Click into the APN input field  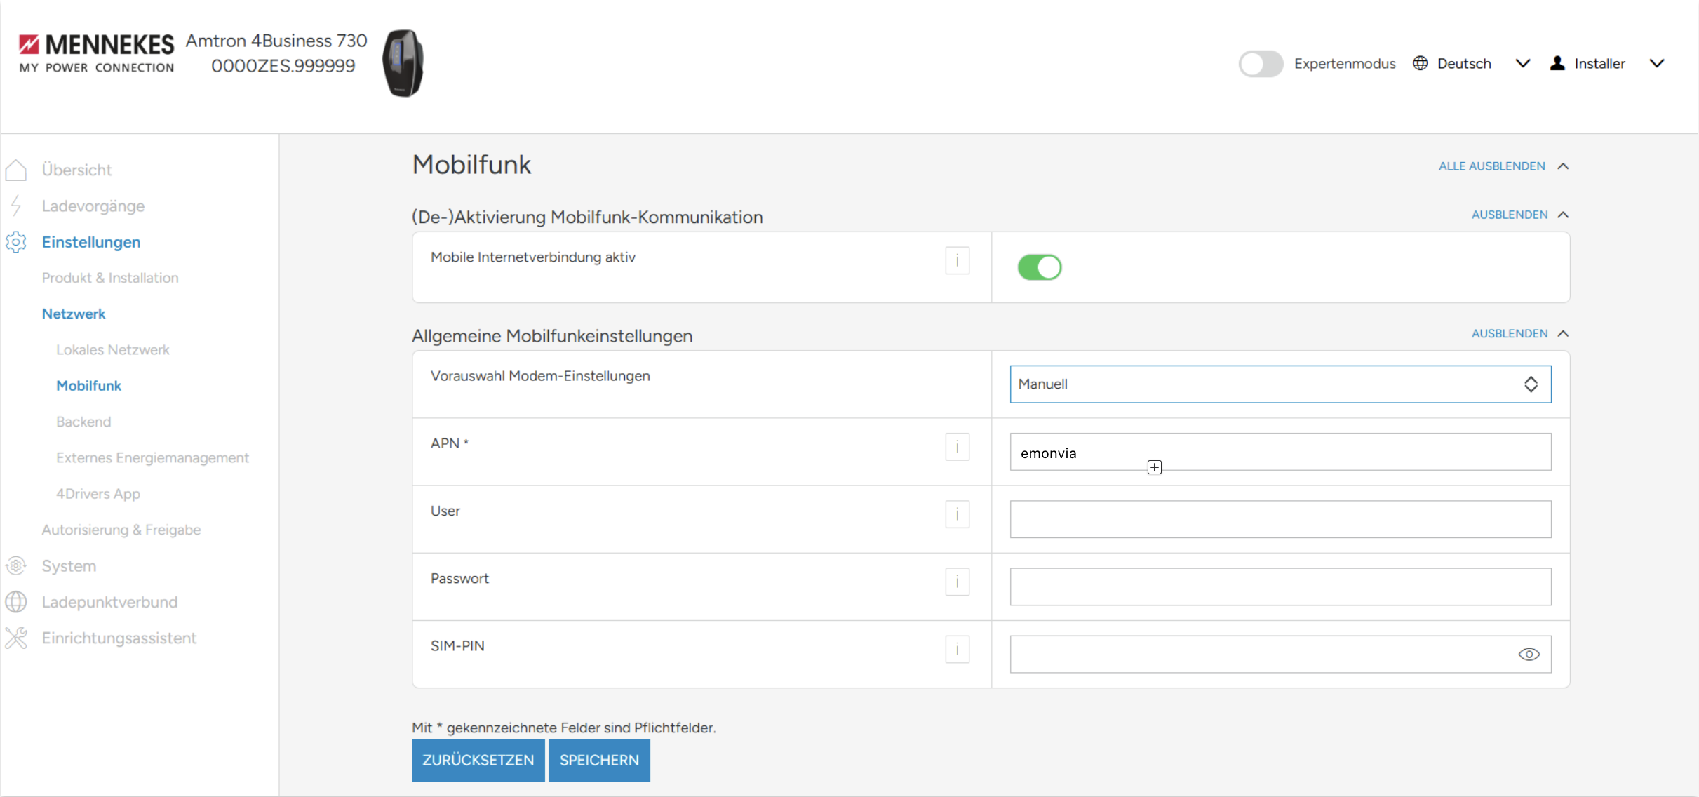point(1280,452)
